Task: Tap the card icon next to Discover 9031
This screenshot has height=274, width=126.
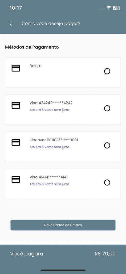Action: tap(16, 142)
